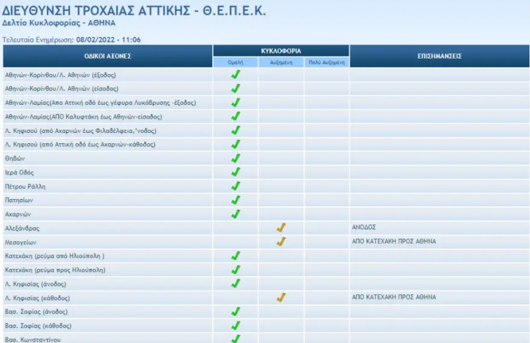This screenshot has height=343, width=530.
Task: Click the green checkmark for Ιερά Οδός
Action: coord(235,172)
